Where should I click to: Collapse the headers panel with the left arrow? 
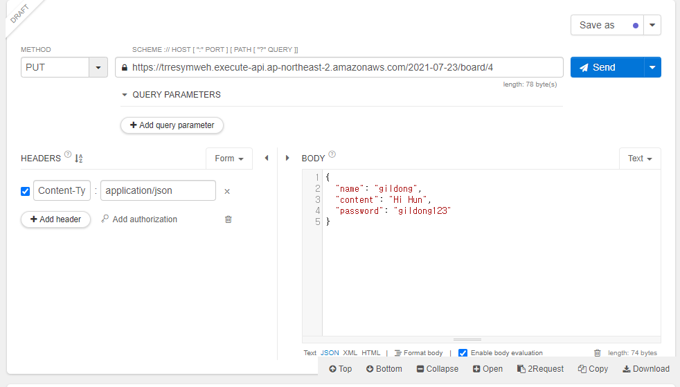[x=266, y=159]
